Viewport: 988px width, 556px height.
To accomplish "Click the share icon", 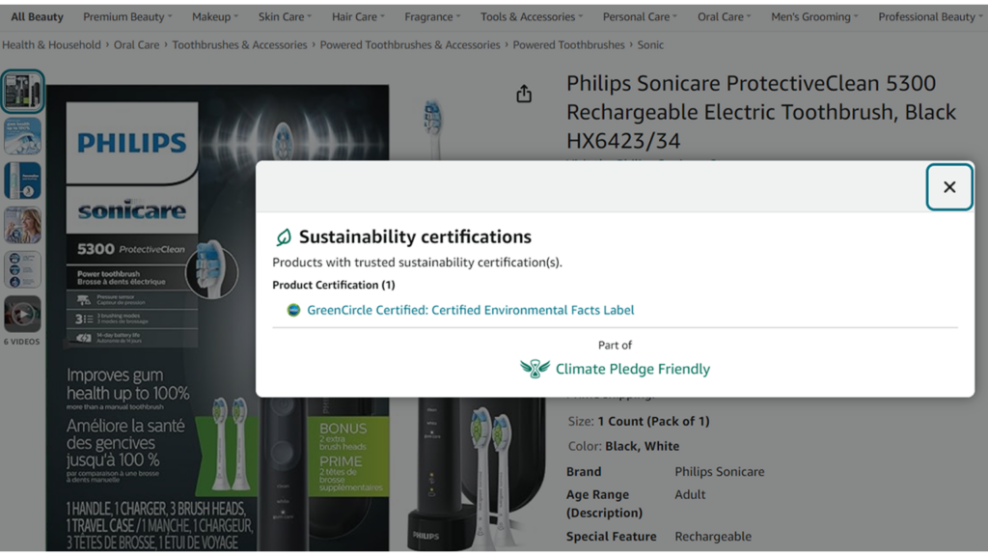I will (524, 94).
